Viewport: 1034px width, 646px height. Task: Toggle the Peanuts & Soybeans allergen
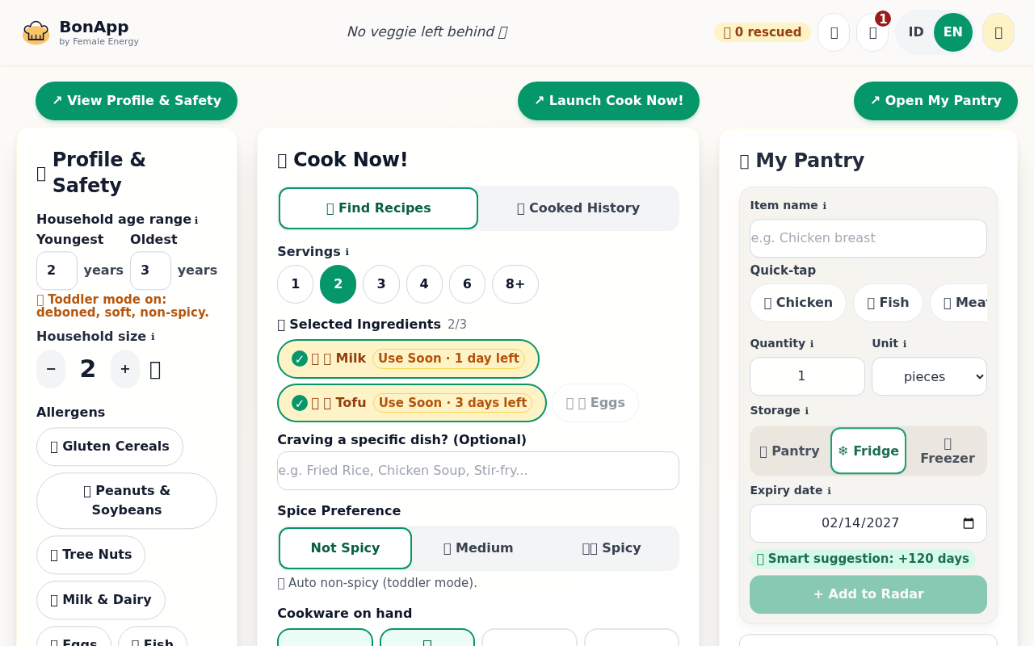click(127, 501)
